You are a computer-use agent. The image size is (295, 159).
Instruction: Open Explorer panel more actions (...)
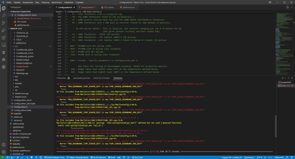[x=50, y=7]
